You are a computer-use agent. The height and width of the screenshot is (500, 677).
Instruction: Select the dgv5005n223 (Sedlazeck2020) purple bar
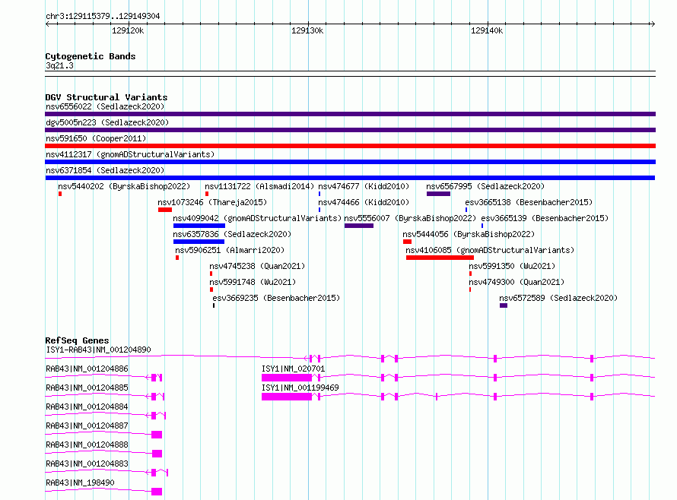tap(350, 130)
